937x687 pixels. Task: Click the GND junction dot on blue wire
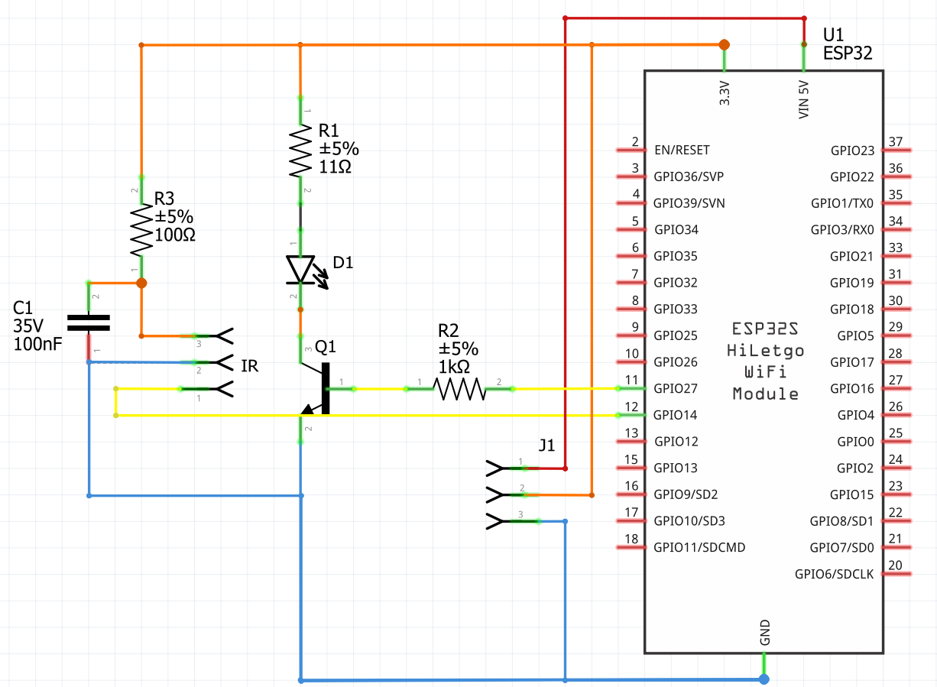click(x=764, y=679)
